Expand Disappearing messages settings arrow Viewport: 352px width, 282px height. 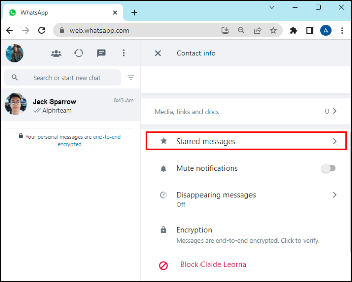coord(335,195)
